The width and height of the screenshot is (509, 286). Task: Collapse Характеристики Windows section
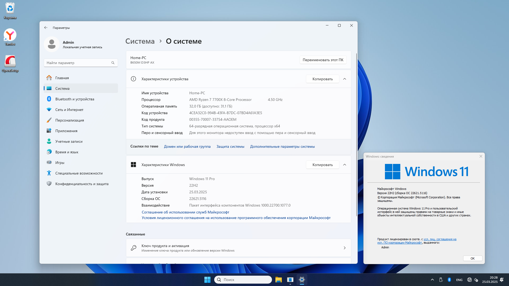pos(345,165)
